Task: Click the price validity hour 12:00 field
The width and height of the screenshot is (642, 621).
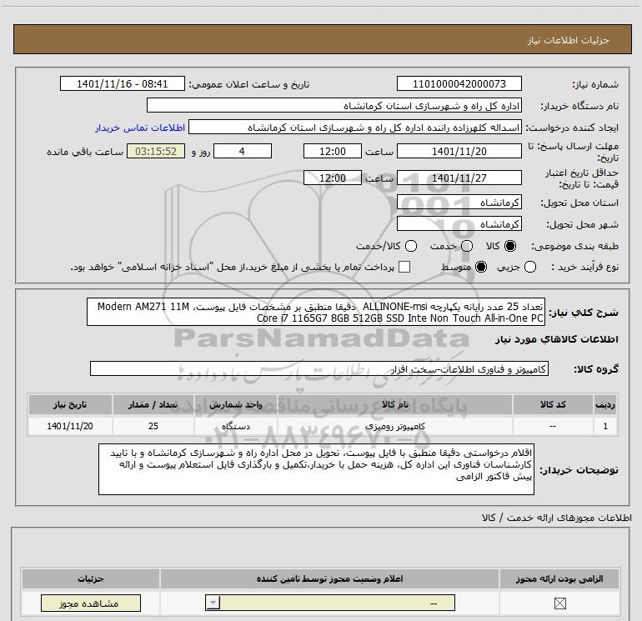Action: click(333, 178)
